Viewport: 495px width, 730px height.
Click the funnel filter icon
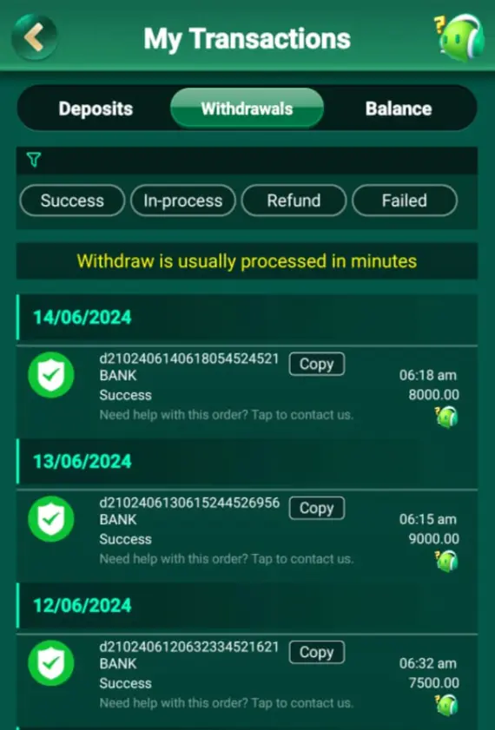[x=34, y=160]
